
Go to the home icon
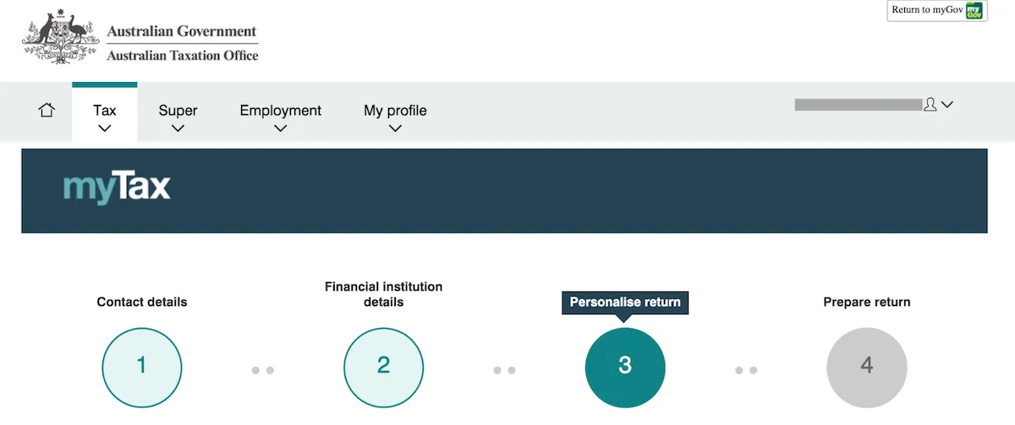click(x=47, y=110)
